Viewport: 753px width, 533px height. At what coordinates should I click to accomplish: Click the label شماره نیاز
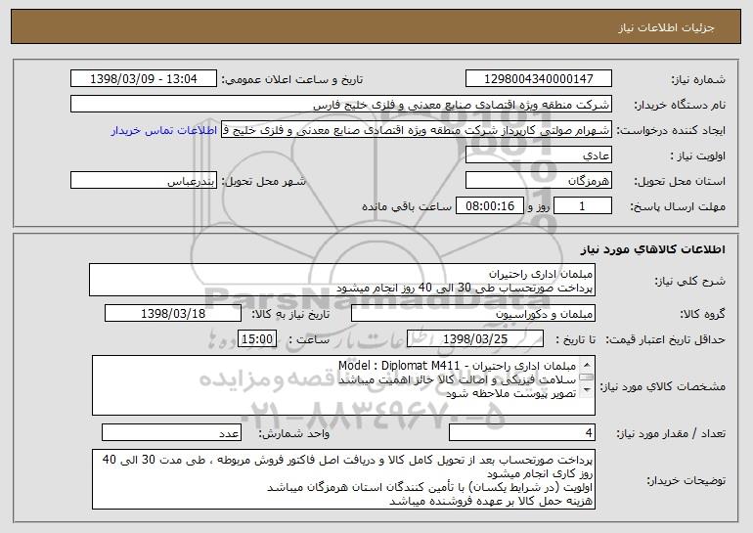[x=698, y=79]
